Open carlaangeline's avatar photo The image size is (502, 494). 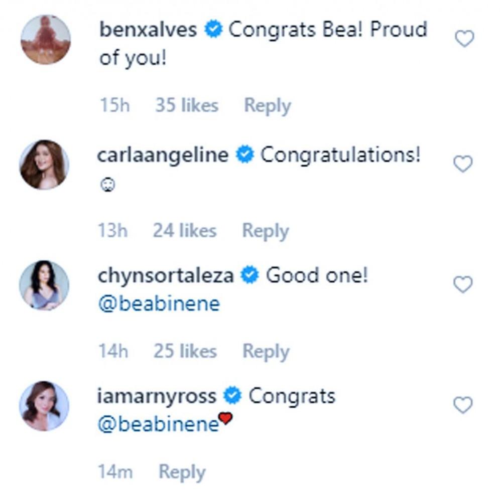(44, 164)
